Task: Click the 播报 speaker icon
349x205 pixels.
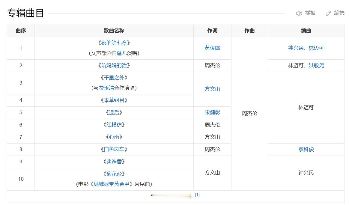Action: point(299,13)
